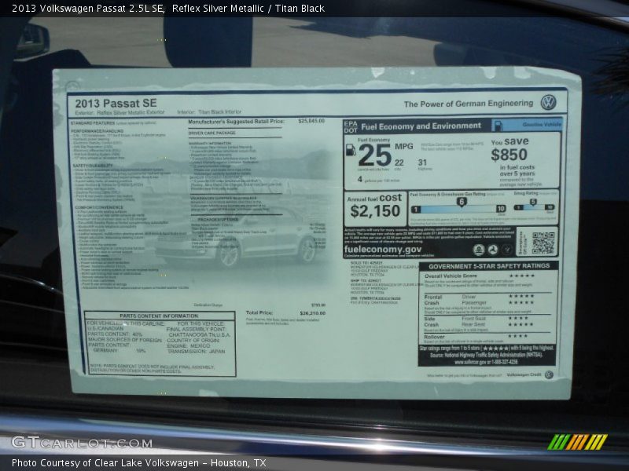Click the Rollover star rating
The image size is (629, 471).
[518, 336]
